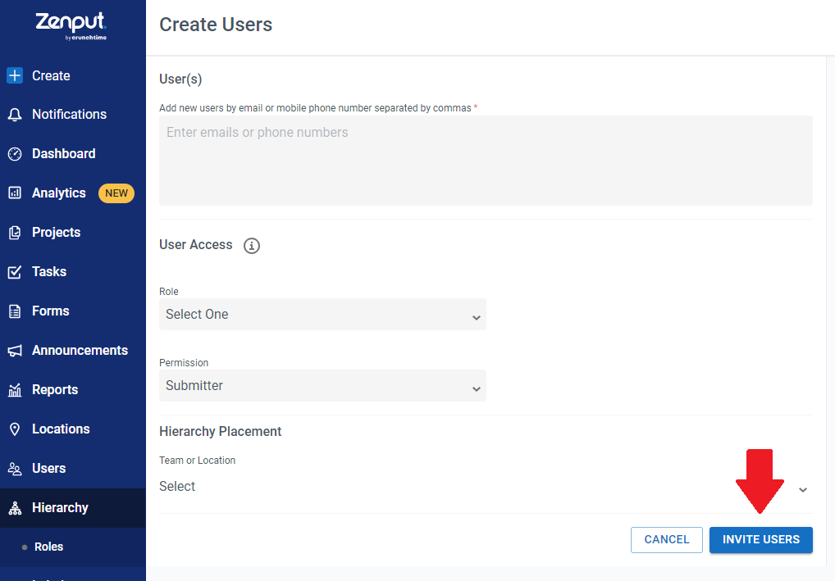Open the Roles submenu item

pos(49,547)
